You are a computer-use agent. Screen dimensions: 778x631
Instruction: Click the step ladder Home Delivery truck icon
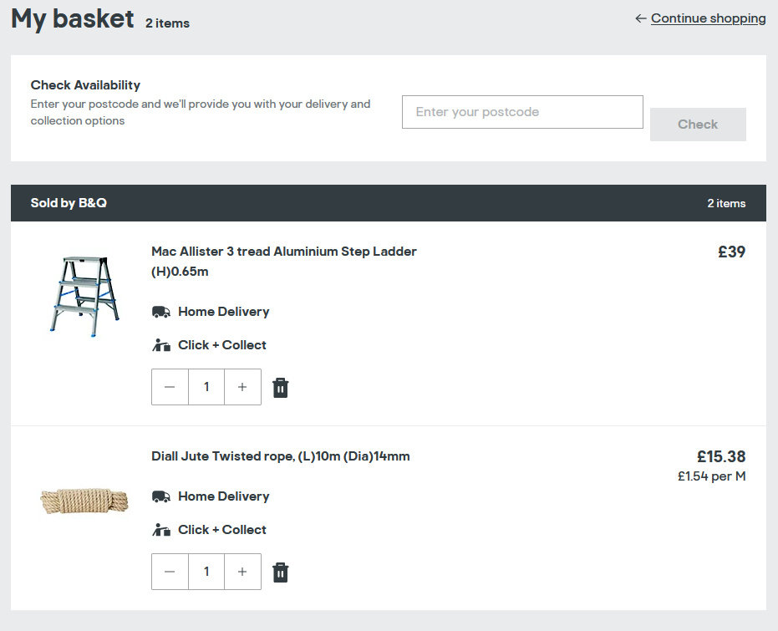coord(160,312)
